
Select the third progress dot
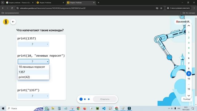pos(89,99)
